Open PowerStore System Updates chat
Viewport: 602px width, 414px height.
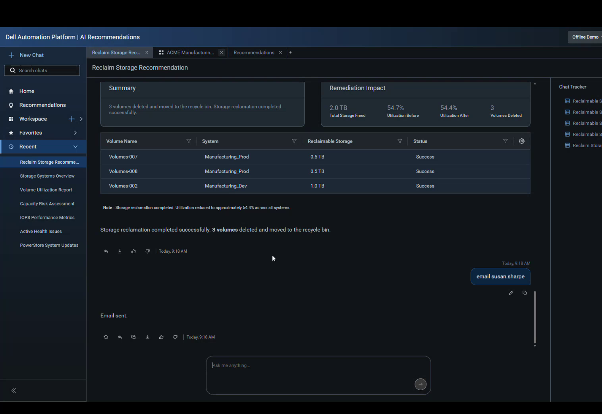[x=49, y=246]
